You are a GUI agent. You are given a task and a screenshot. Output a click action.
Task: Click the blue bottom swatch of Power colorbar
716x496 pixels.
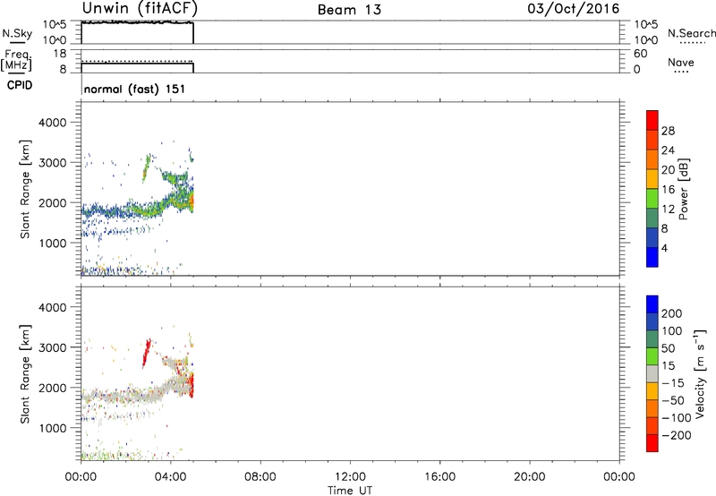click(652, 257)
